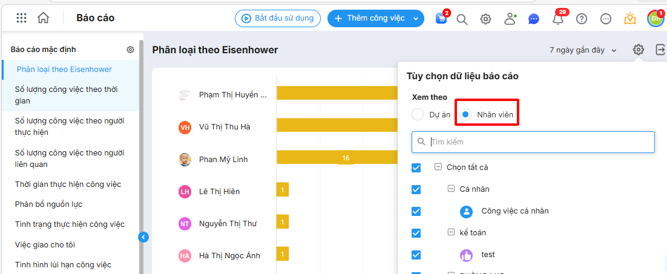Select the "Dự án" radio option
Image resolution: width=667 pixels, height=274 pixels.
418,114
